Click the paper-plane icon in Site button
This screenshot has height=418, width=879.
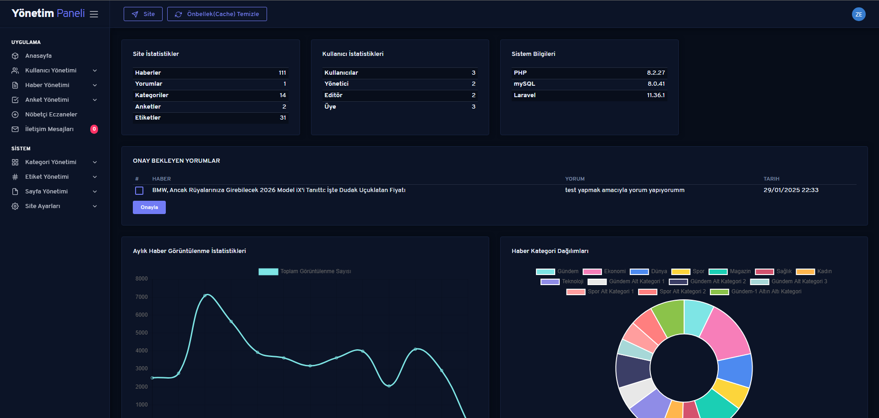[x=135, y=14]
